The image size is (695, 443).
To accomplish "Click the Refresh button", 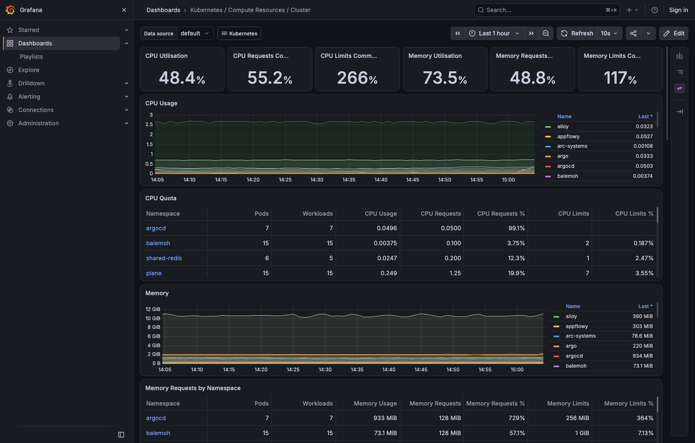I will 577,33.
